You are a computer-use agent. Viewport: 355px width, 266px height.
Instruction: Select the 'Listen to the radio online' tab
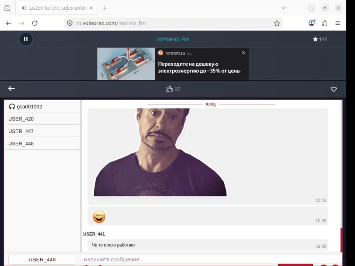57,8
